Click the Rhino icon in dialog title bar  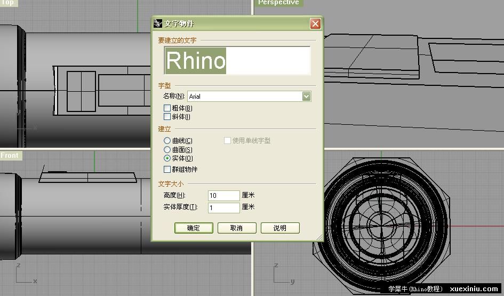pyautogui.click(x=157, y=23)
